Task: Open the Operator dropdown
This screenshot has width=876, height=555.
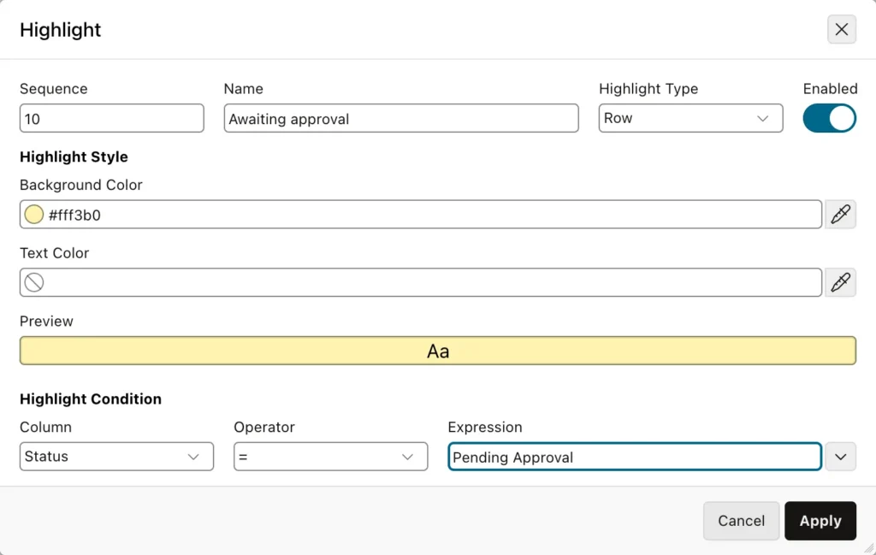Action: click(x=331, y=457)
